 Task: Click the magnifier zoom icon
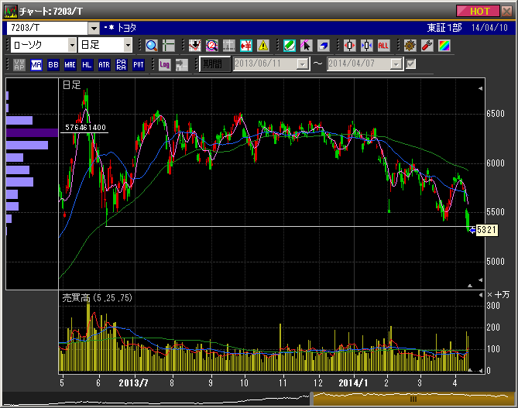151,45
